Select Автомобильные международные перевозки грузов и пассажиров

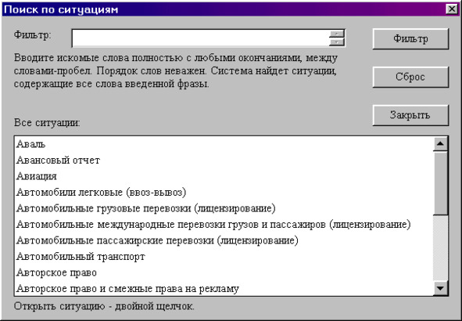pos(224,224)
